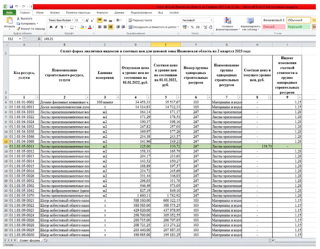Toggle Center text alignment

pos(105,27)
